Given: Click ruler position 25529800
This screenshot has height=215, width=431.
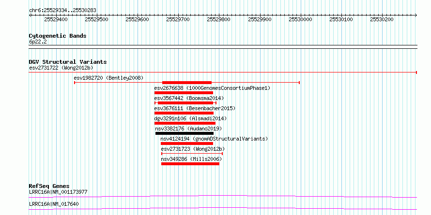Looking at the screenshot, I should click(x=219, y=19).
